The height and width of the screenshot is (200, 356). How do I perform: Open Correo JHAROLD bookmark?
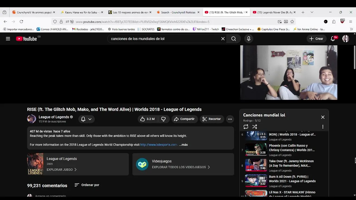52,29
